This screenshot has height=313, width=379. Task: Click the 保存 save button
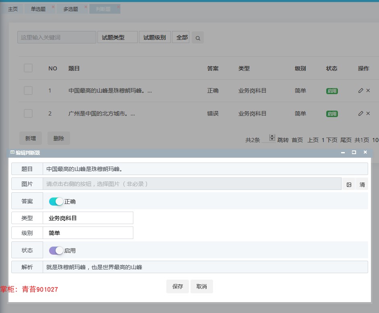pyautogui.click(x=177, y=286)
